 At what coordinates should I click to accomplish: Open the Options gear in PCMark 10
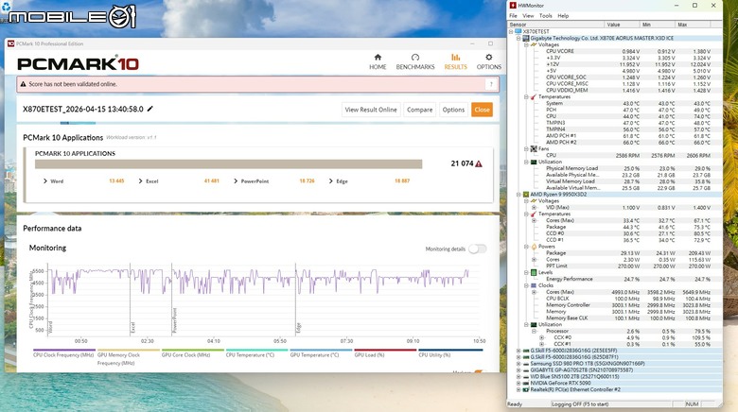488,57
